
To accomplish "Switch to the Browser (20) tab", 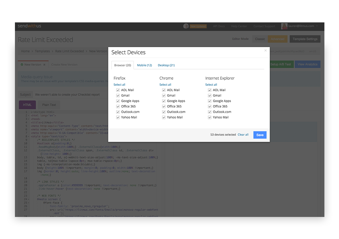I will point(123,65).
